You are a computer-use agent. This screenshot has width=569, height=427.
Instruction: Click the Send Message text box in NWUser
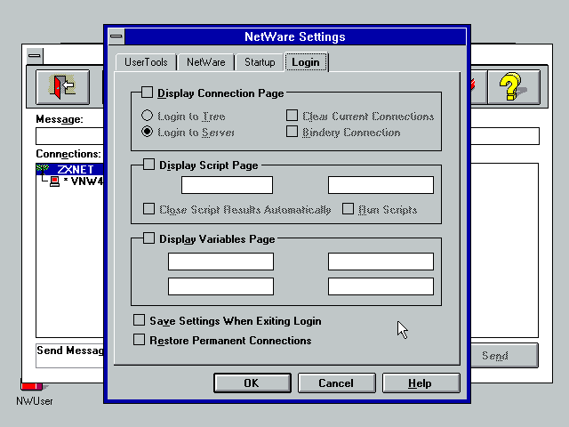tap(69, 356)
